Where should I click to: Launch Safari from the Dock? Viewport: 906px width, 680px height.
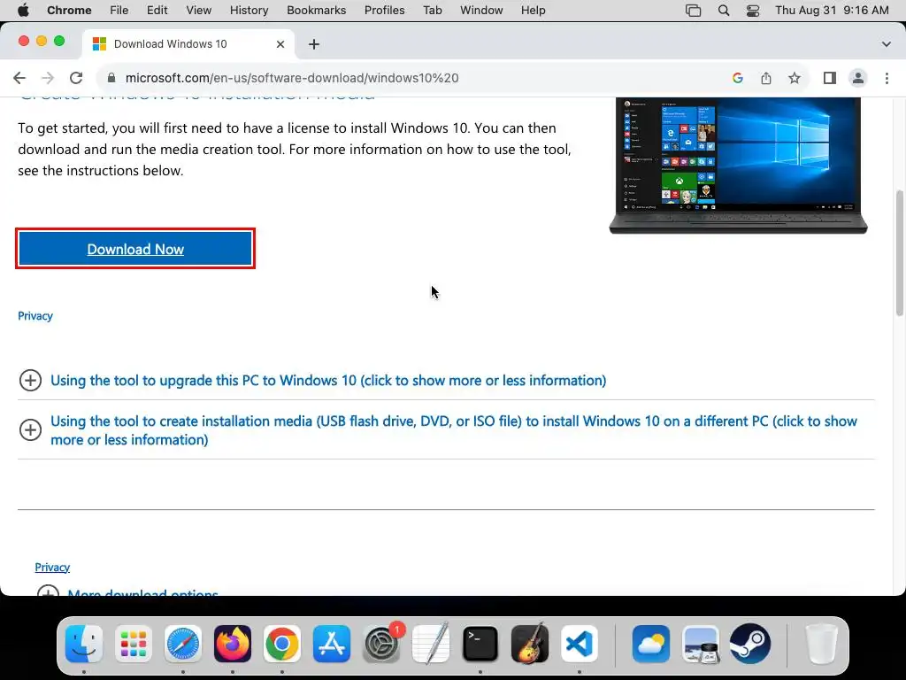tap(183, 644)
